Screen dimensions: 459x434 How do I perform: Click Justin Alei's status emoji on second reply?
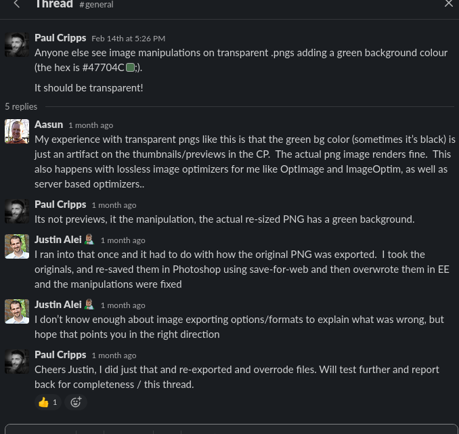point(89,305)
